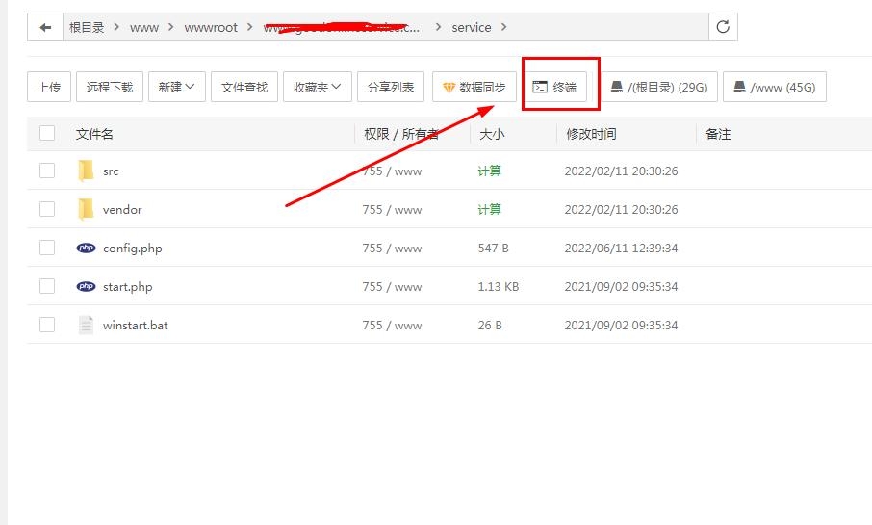Open the 终端 terminal button
872x525 pixels.
coord(554,87)
